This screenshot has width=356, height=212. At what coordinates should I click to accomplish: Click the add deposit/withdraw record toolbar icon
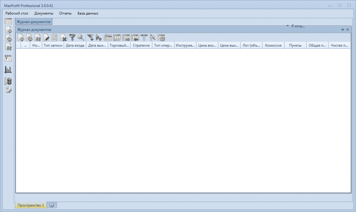coord(37,38)
